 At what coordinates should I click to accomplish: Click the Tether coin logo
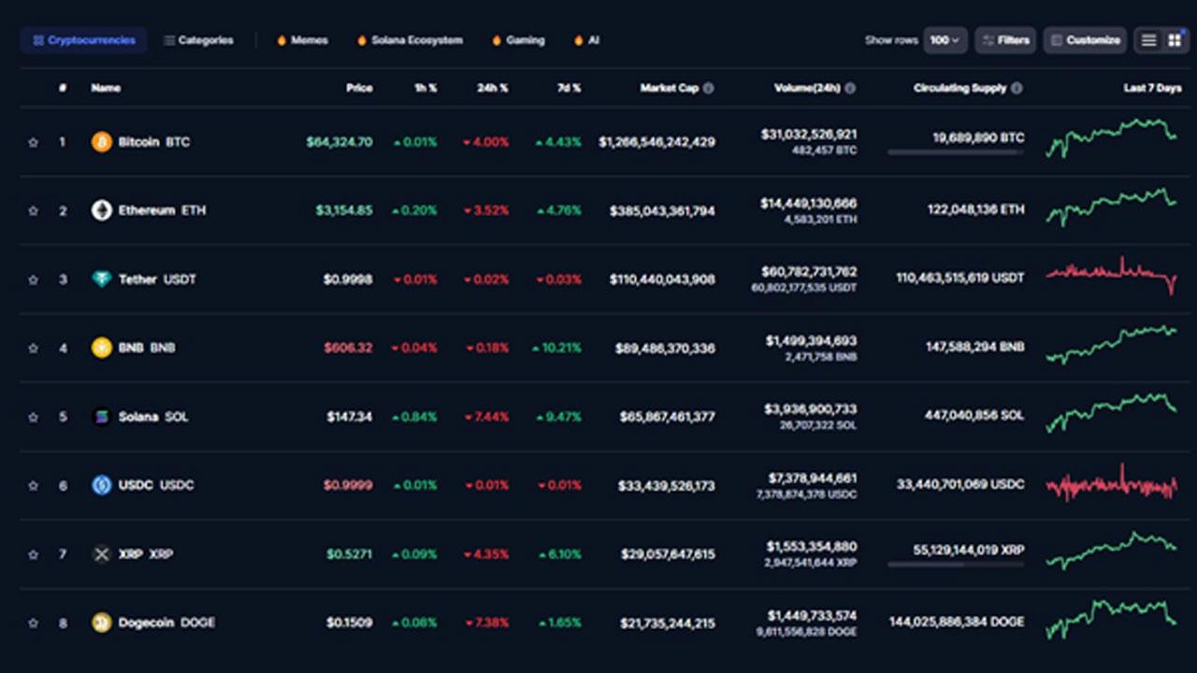point(101,279)
